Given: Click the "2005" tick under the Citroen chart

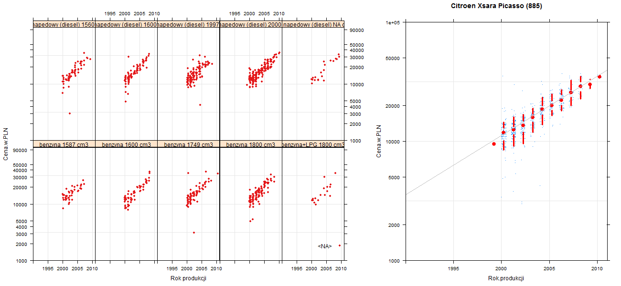Looking at the screenshot, I should [550, 269].
